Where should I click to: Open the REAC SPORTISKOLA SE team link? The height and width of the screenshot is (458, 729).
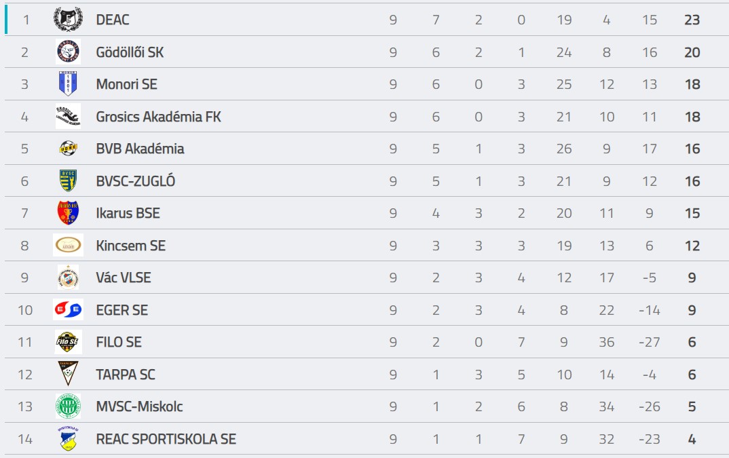coord(166,439)
